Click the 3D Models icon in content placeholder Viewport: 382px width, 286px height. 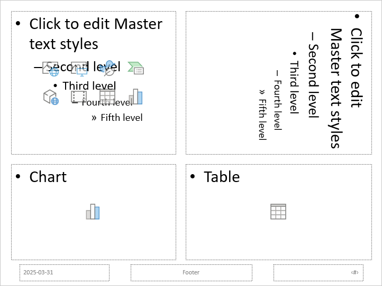coord(51,97)
